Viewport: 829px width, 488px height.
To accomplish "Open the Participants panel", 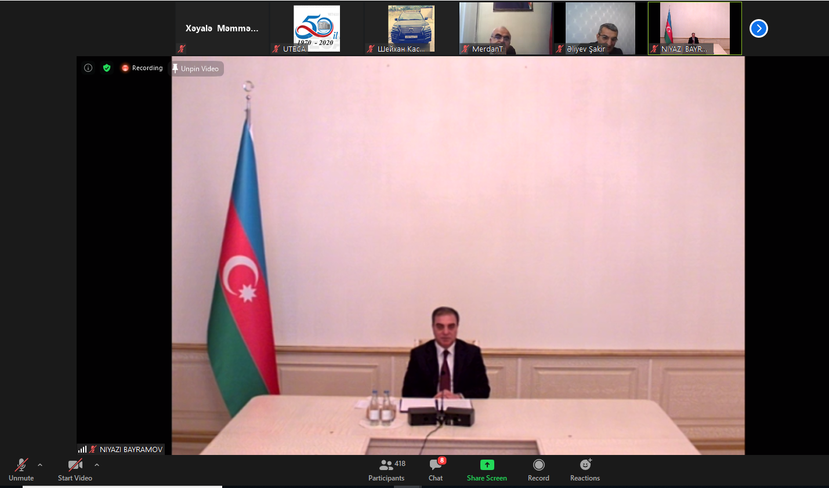I will click(386, 470).
